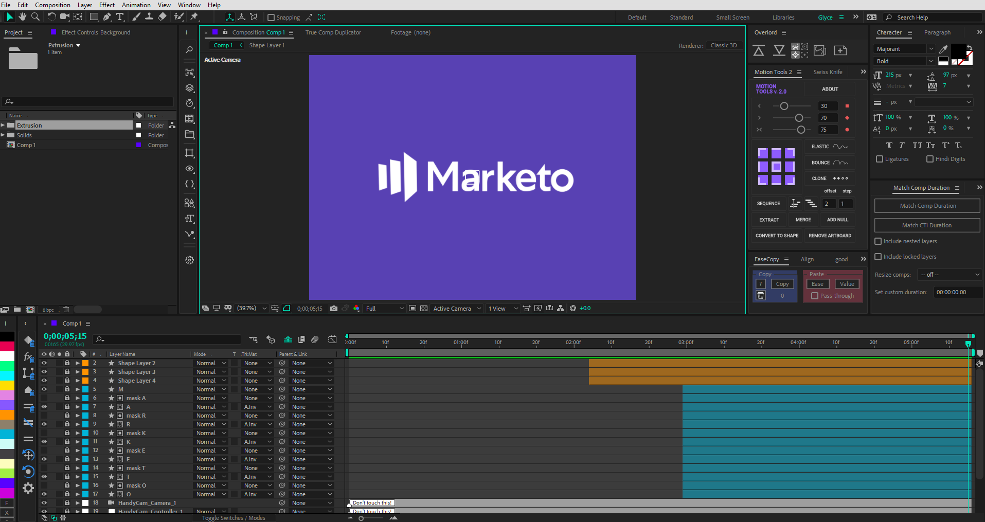
Task: Enable the Snapping checkbox
Action: click(x=271, y=17)
